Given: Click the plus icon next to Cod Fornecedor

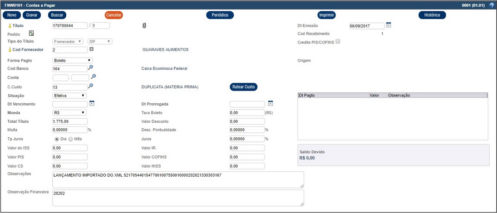Looking at the screenshot, I should click(92, 49).
